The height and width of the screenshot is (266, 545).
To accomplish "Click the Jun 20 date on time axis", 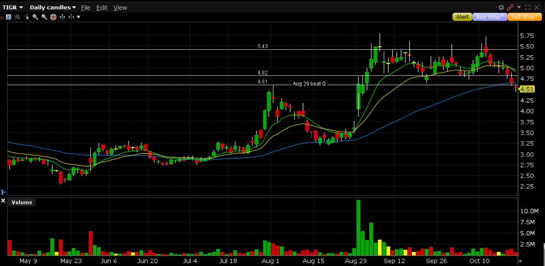I will 148,261.
